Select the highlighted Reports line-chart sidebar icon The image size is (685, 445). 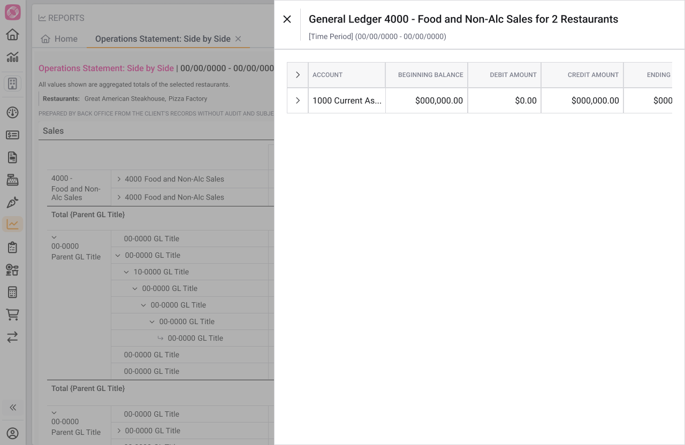click(x=12, y=224)
